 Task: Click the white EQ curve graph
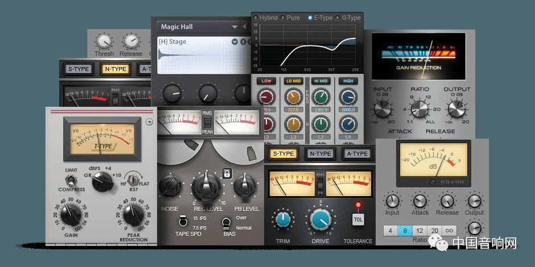point(307,45)
